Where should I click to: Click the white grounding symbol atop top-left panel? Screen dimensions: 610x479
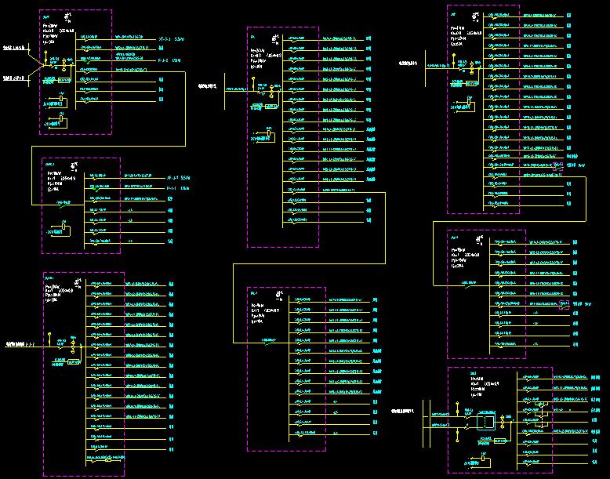pyautogui.click(x=70, y=16)
